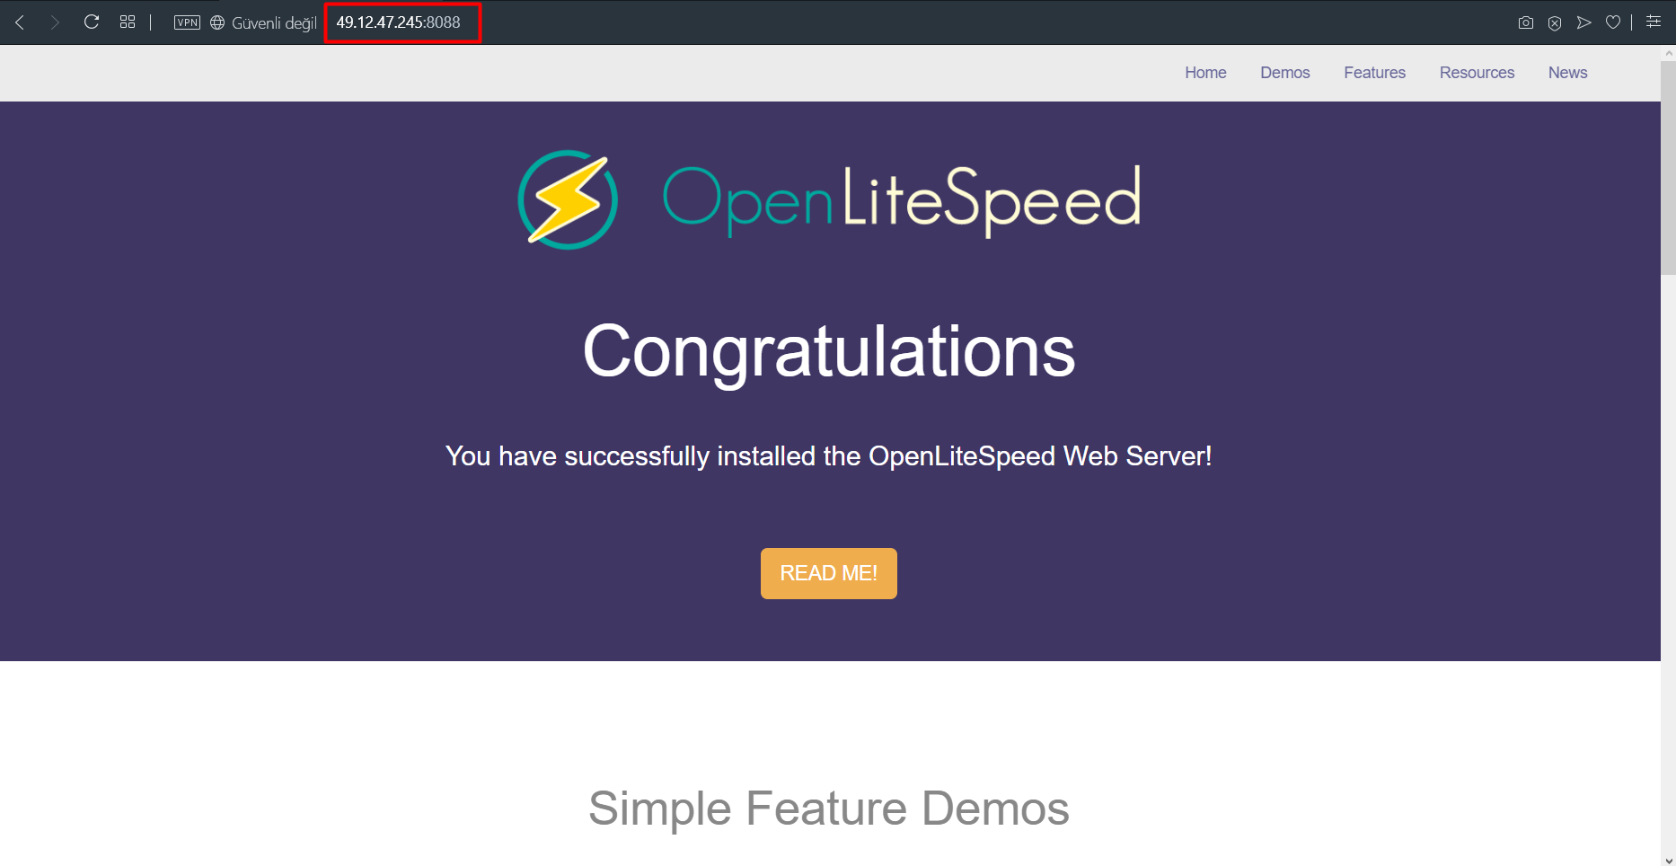This screenshot has width=1676, height=866.
Task: Open the Demos nav link
Action: tap(1285, 73)
